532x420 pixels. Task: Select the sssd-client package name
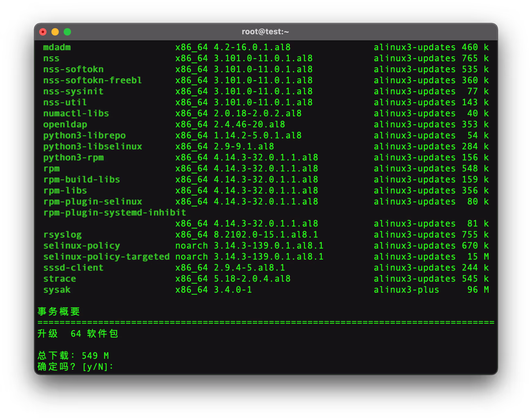[x=73, y=268]
